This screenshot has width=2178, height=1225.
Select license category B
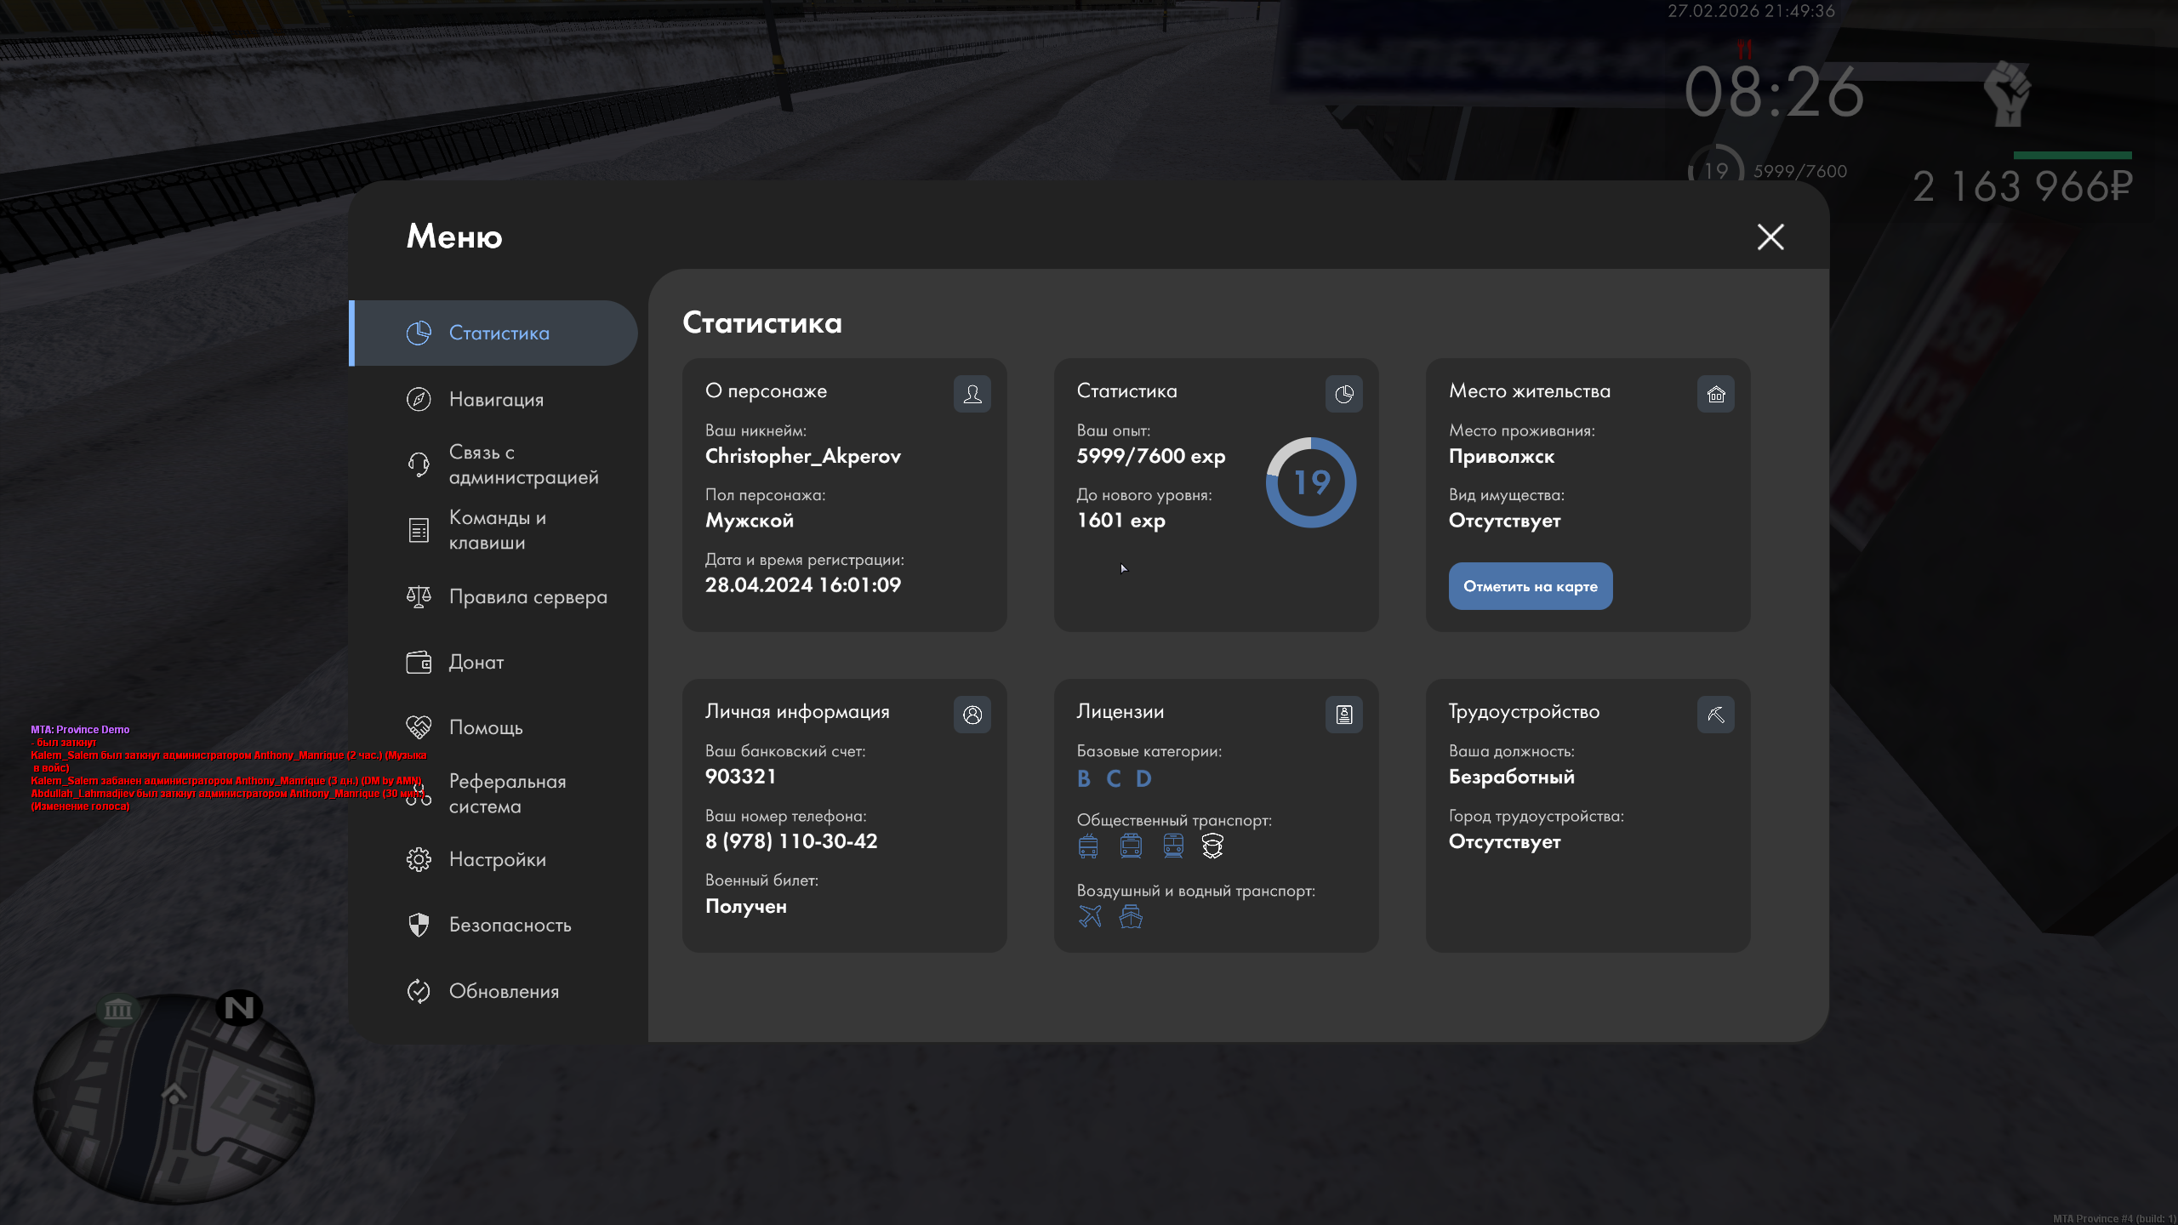tap(1083, 778)
